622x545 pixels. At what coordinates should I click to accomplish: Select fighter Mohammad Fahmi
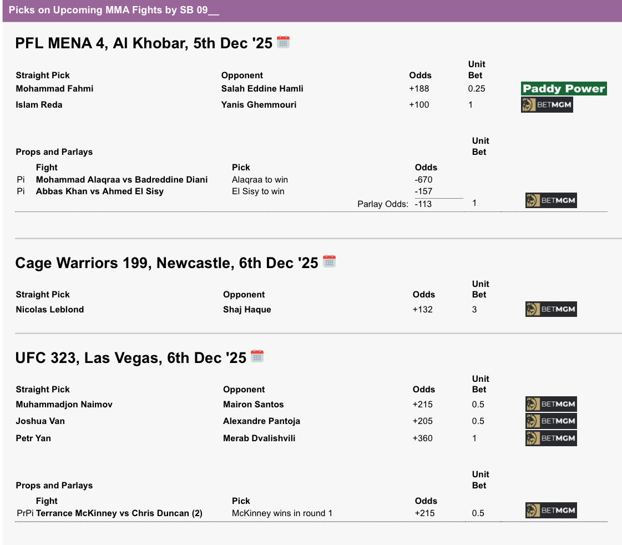click(x=54, y=88)
